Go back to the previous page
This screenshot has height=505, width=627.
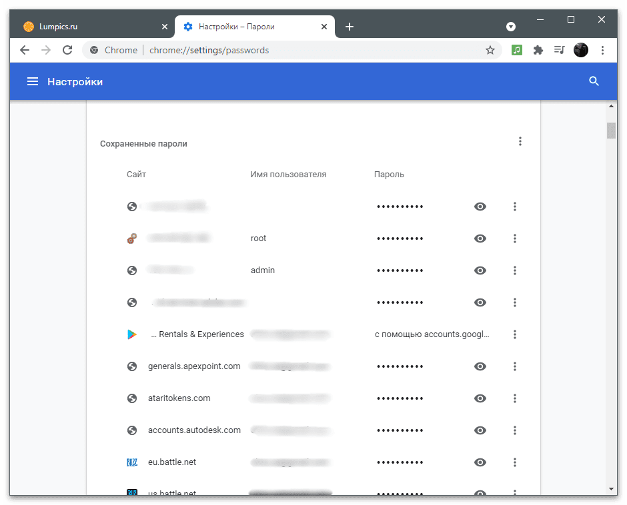25,50
